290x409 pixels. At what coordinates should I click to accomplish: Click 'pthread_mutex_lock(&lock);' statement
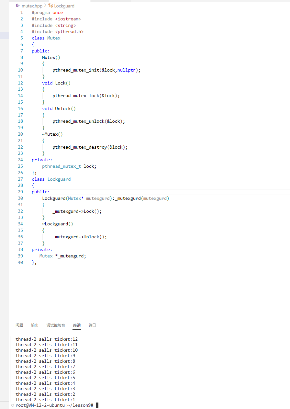86,96
